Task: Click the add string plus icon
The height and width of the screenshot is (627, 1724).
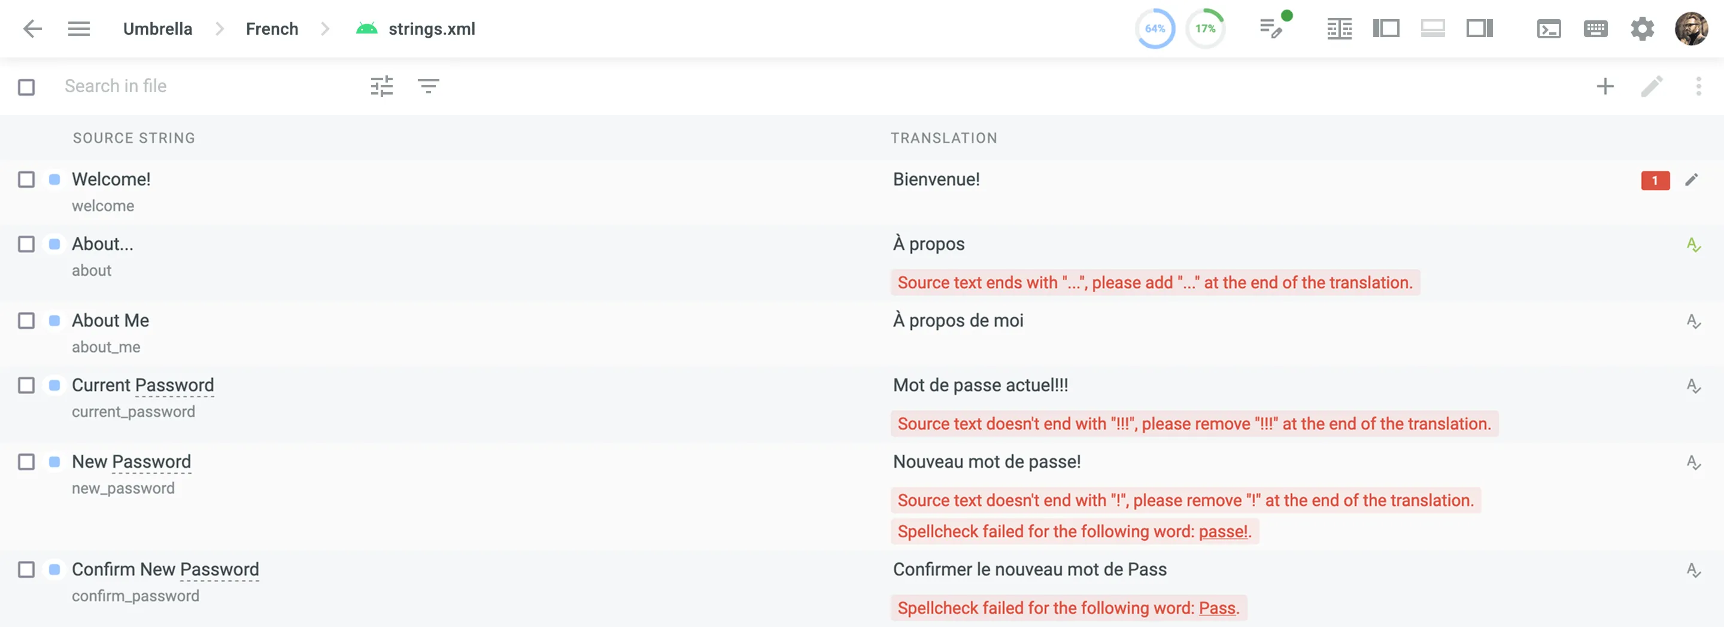Action: click(1605, 86)
